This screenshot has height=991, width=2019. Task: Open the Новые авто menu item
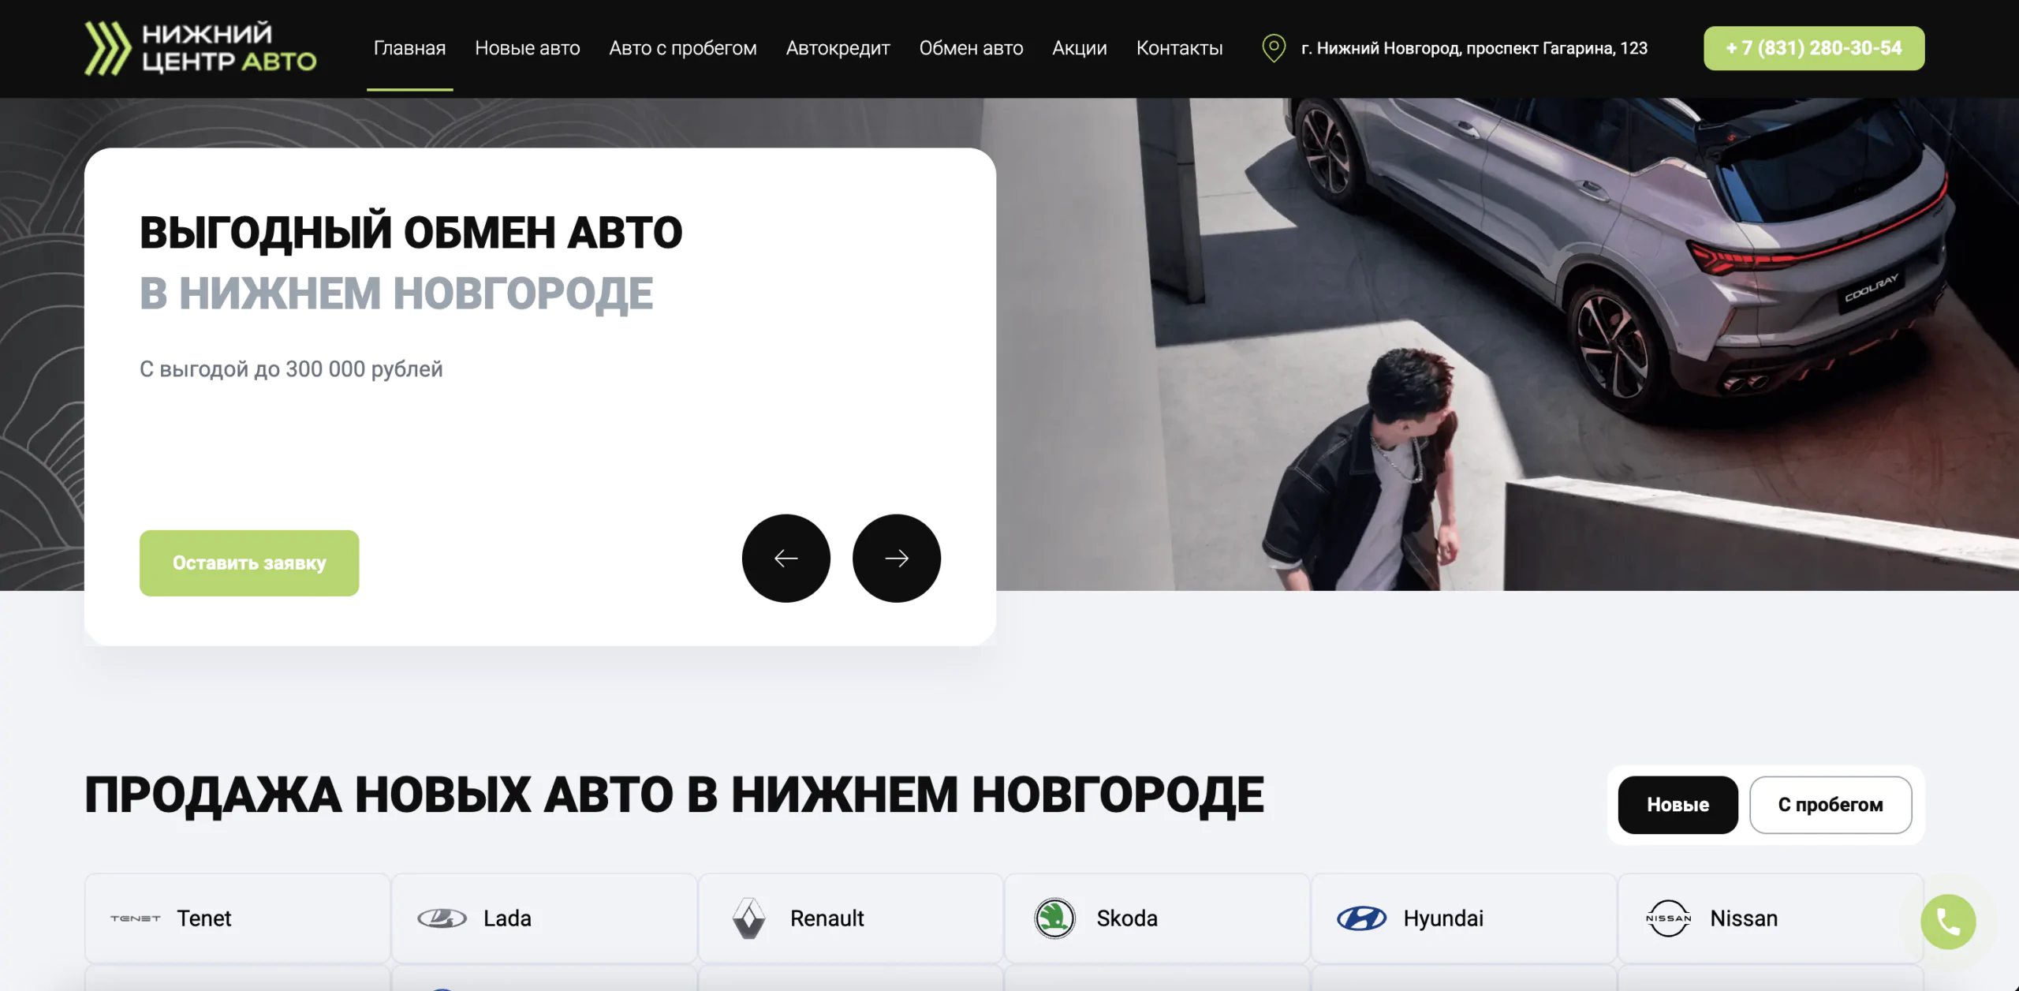[x=528, y=48]
